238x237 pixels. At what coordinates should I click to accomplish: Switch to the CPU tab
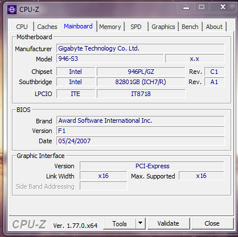(x=22, y=27)
